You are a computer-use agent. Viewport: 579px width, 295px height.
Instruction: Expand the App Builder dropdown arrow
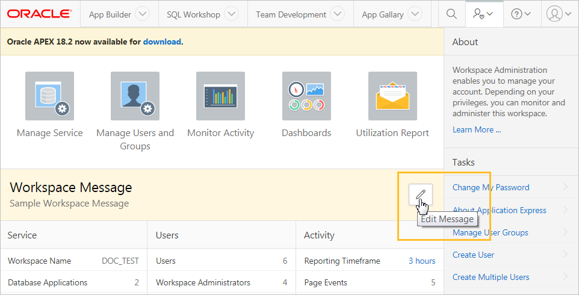(x=143, y=14)
